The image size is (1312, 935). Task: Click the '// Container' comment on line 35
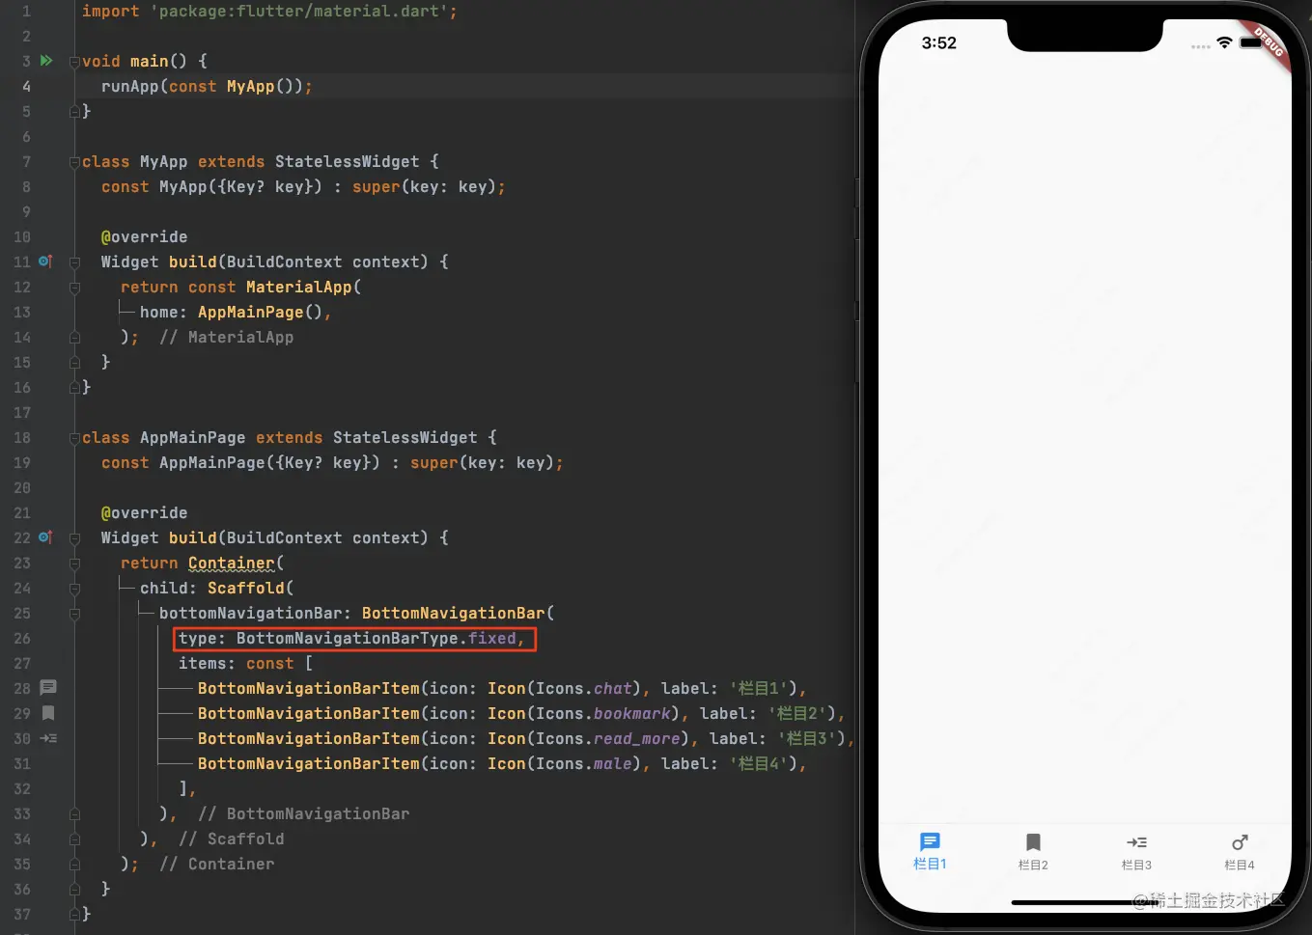click(x=216, y=864)
